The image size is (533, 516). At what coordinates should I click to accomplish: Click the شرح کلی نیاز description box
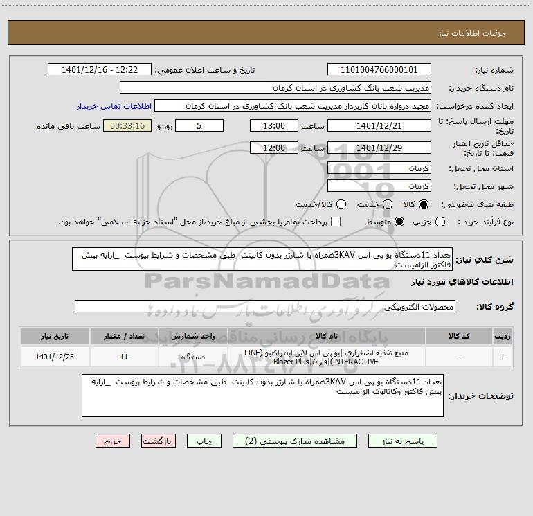[x=262, y=260]
